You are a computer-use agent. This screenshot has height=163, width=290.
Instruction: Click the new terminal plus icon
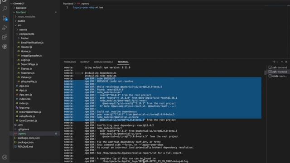tap(274, 62)
